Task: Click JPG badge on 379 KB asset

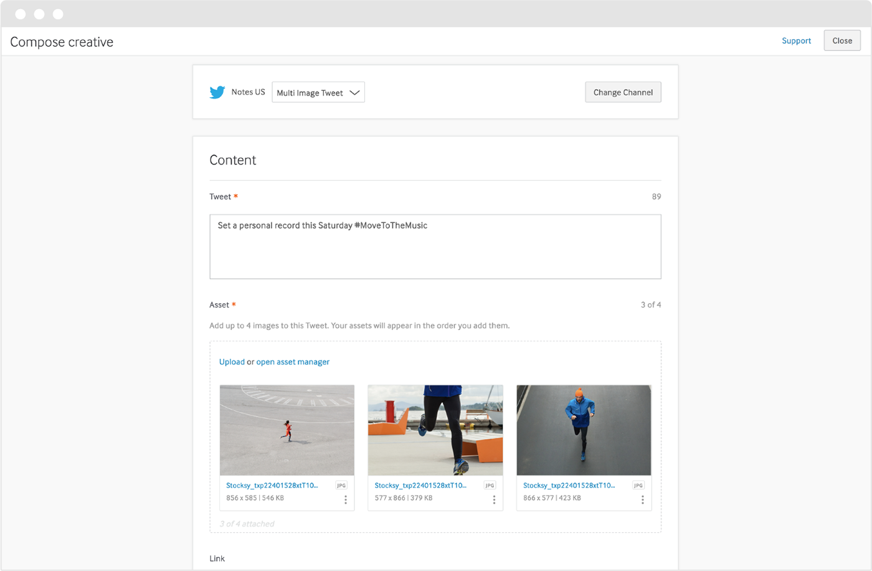Action: pos(490,485)
